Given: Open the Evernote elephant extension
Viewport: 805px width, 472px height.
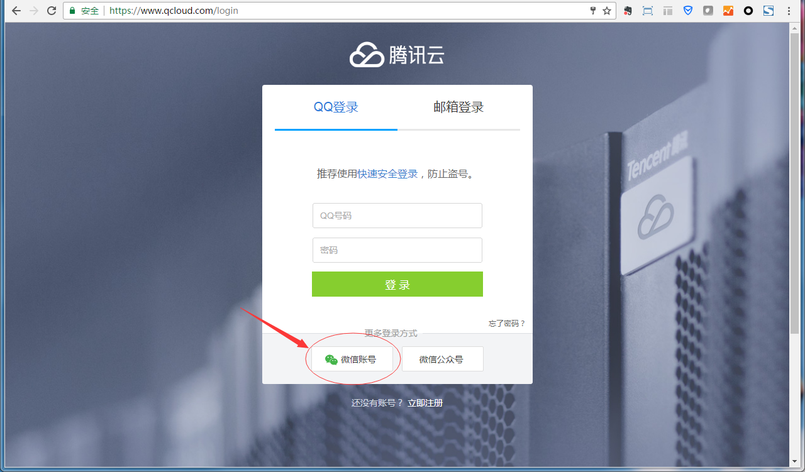Looking at the screenshot, I should tap(628, 11).
